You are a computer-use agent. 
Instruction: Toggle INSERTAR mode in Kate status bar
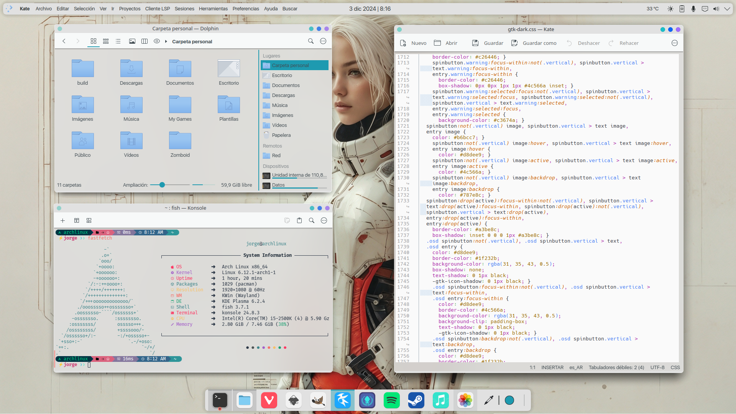(552, 367)
